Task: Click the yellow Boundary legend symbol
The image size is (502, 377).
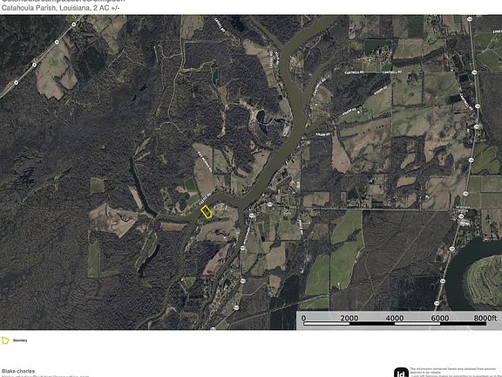Action: click(5, 340)
